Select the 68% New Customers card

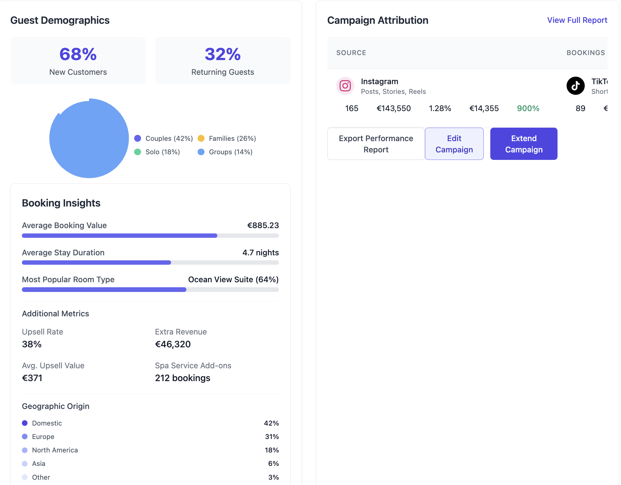coord(78,61)
